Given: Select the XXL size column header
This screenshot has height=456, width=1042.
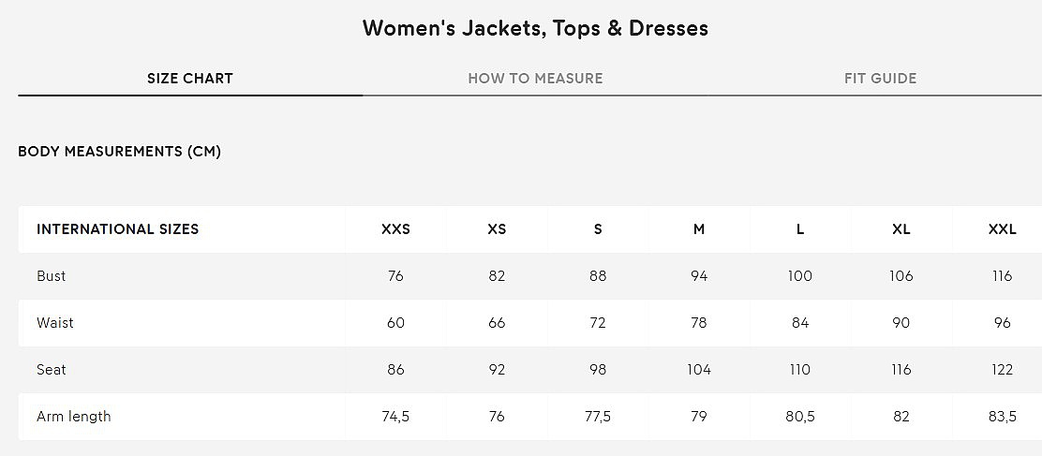Looking at the screenshot, I should (1002, 229).
